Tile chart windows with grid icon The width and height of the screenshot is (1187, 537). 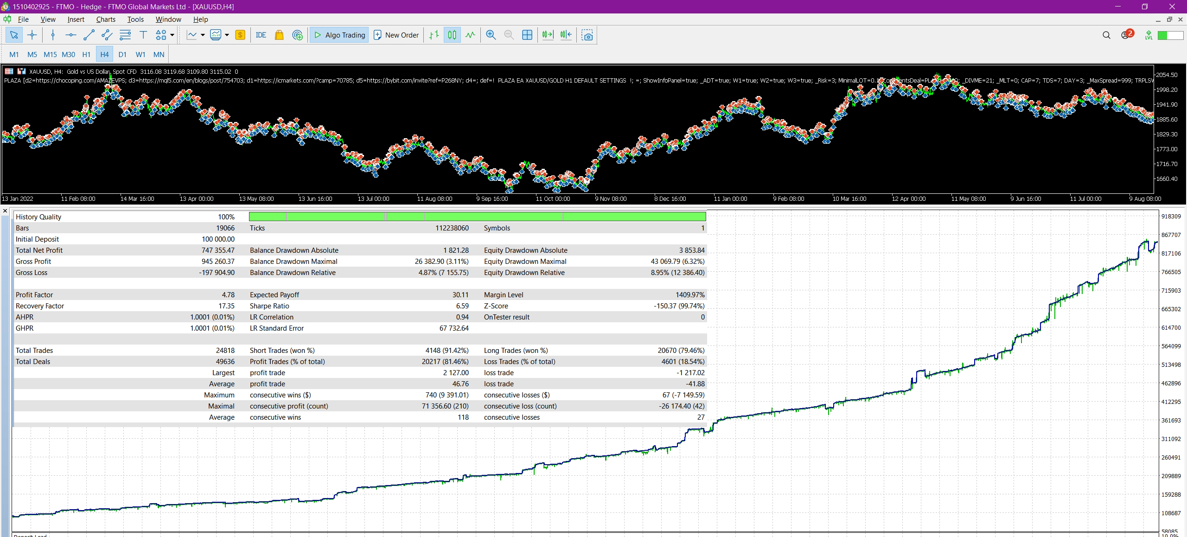coord(527,35)
